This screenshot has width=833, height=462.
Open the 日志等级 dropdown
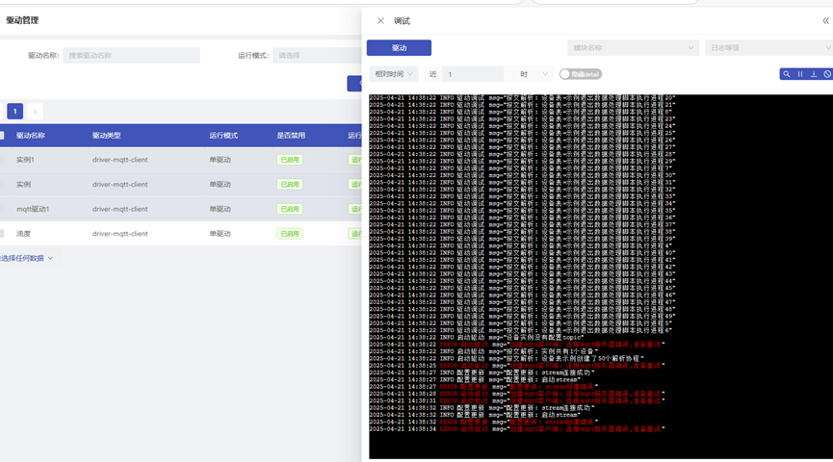click(x=768, y=47)
